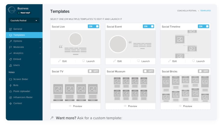Screen dimensions: 223x127
Task: Launch the Social Event template
Action: pos(143,61)
